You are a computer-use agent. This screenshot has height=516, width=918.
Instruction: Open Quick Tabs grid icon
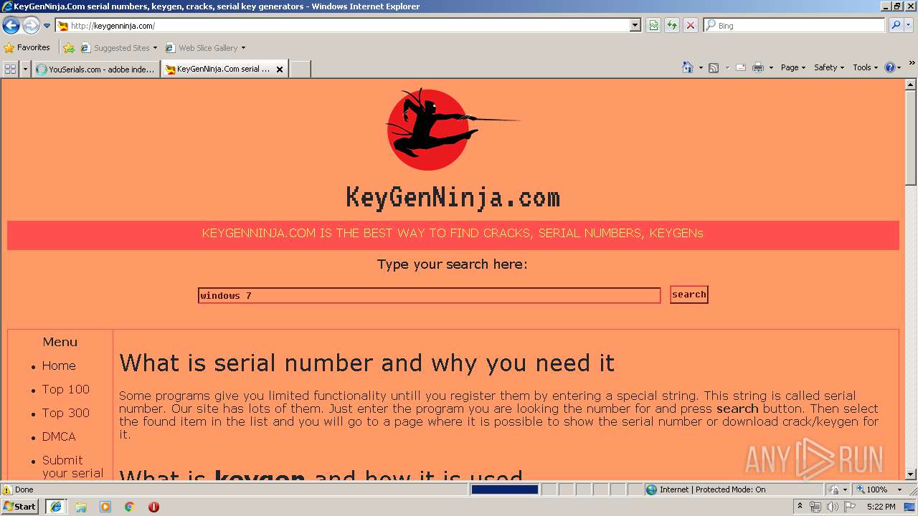point(10,69)
